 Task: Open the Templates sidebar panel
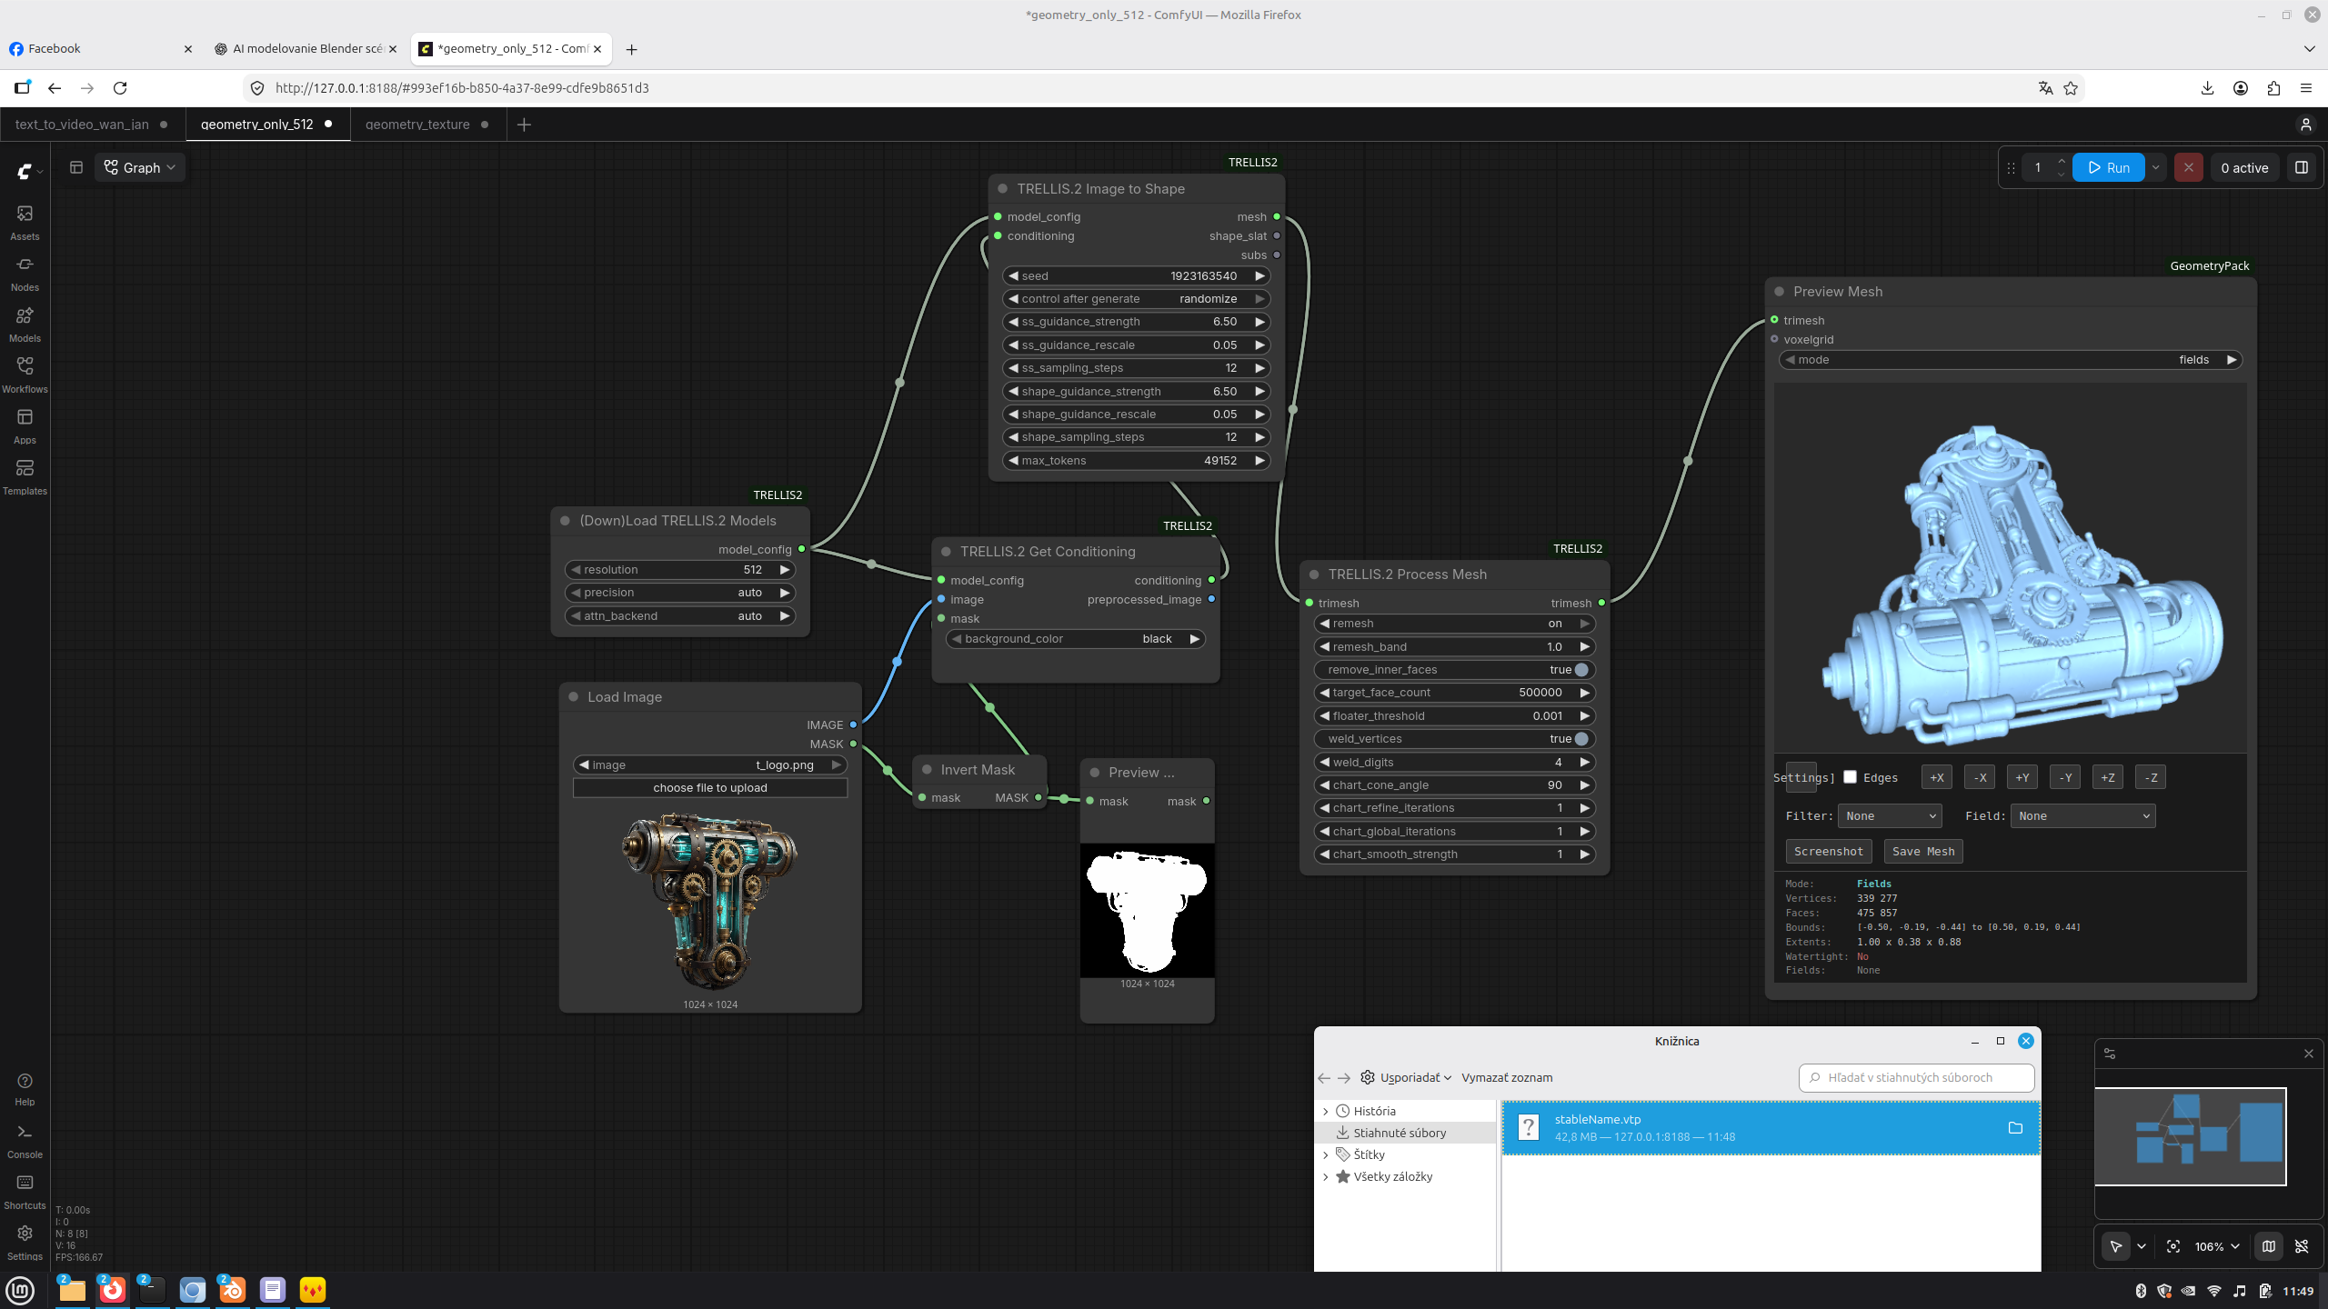[x=25, y=476]
